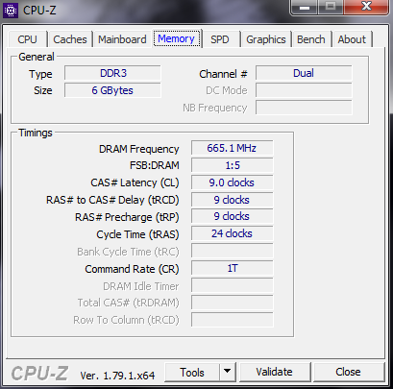View the About tab
Image resolution: width=393 pixels, height=389 pixels.
click(x=352, y=39)
